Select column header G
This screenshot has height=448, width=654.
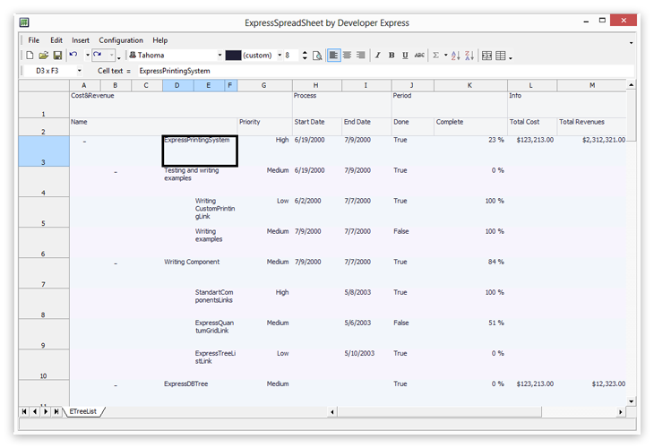[263, 85]
